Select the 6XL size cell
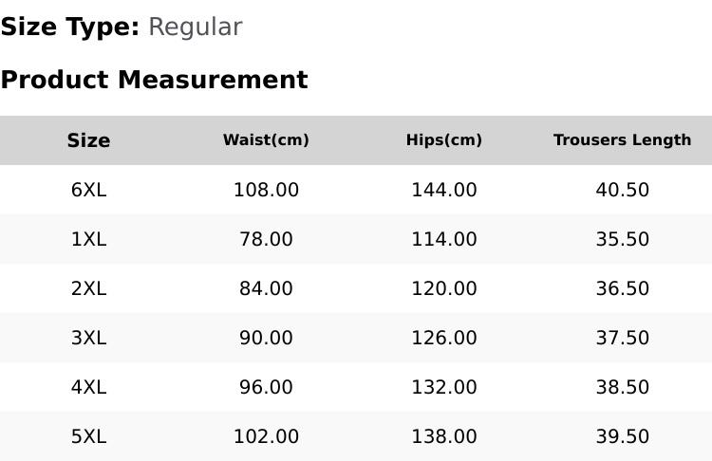This screenshot has height=461, width=712. click(x=88, y=190)
